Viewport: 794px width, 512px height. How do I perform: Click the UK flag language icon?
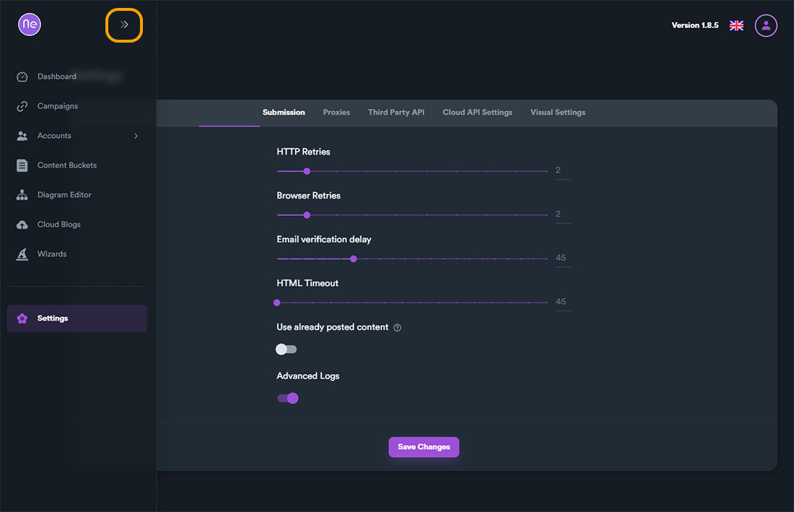tap(736, 26)
